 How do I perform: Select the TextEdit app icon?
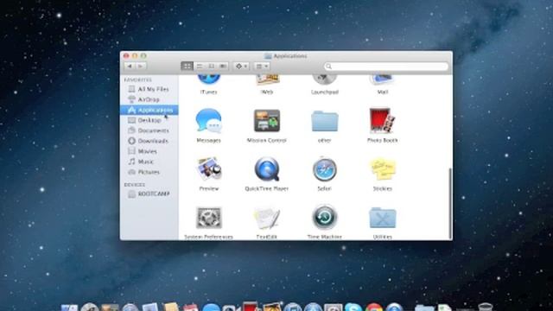click(x=267, y=218)
